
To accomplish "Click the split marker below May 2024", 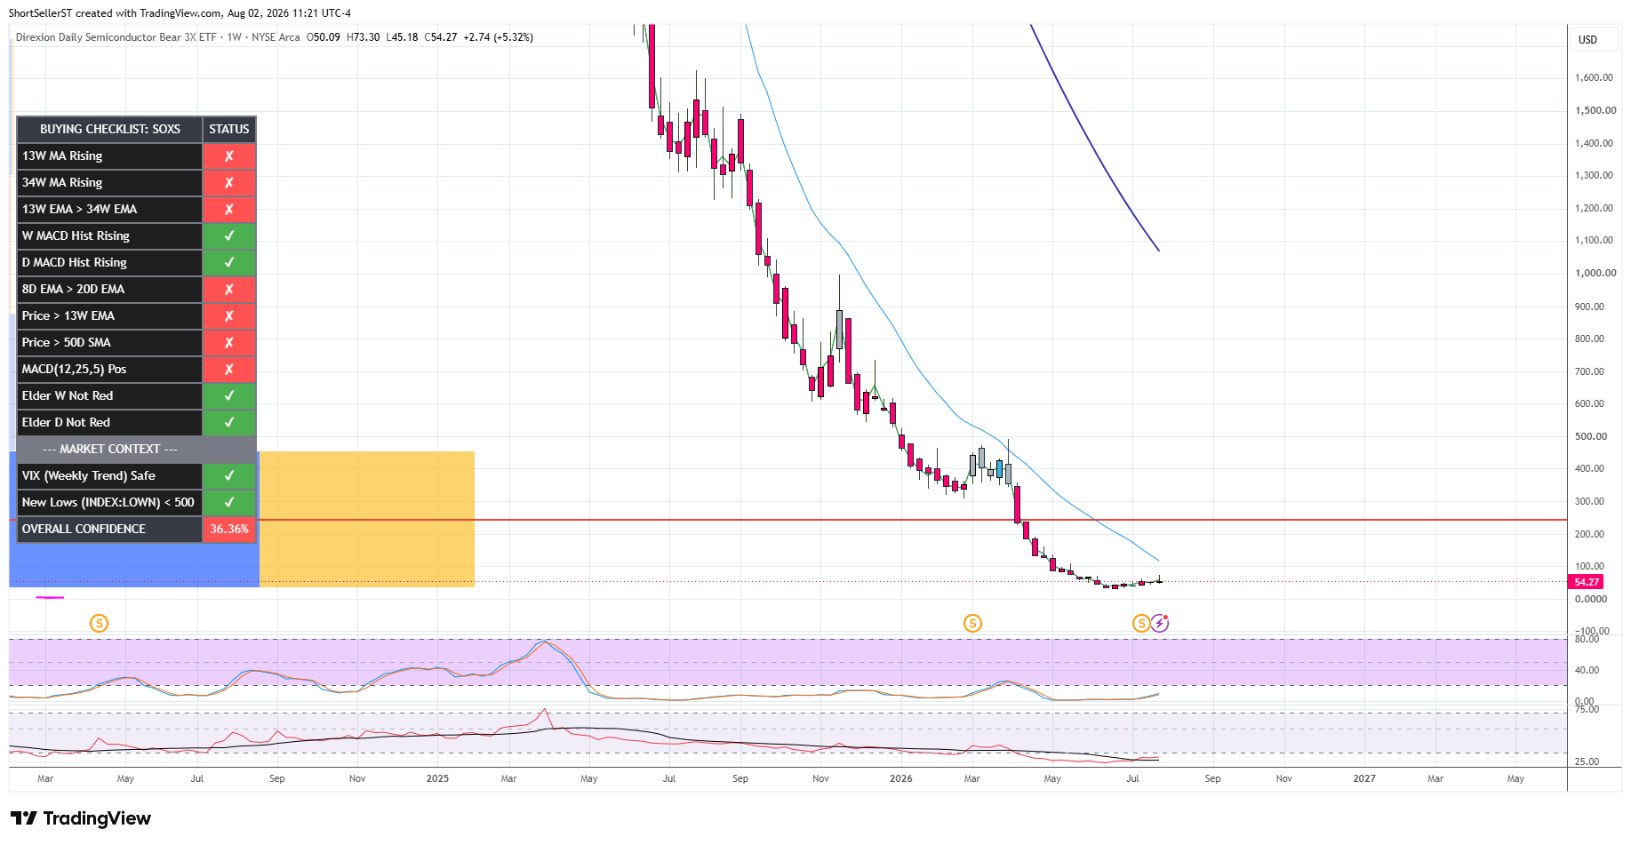I will click(x=100, y=624).
